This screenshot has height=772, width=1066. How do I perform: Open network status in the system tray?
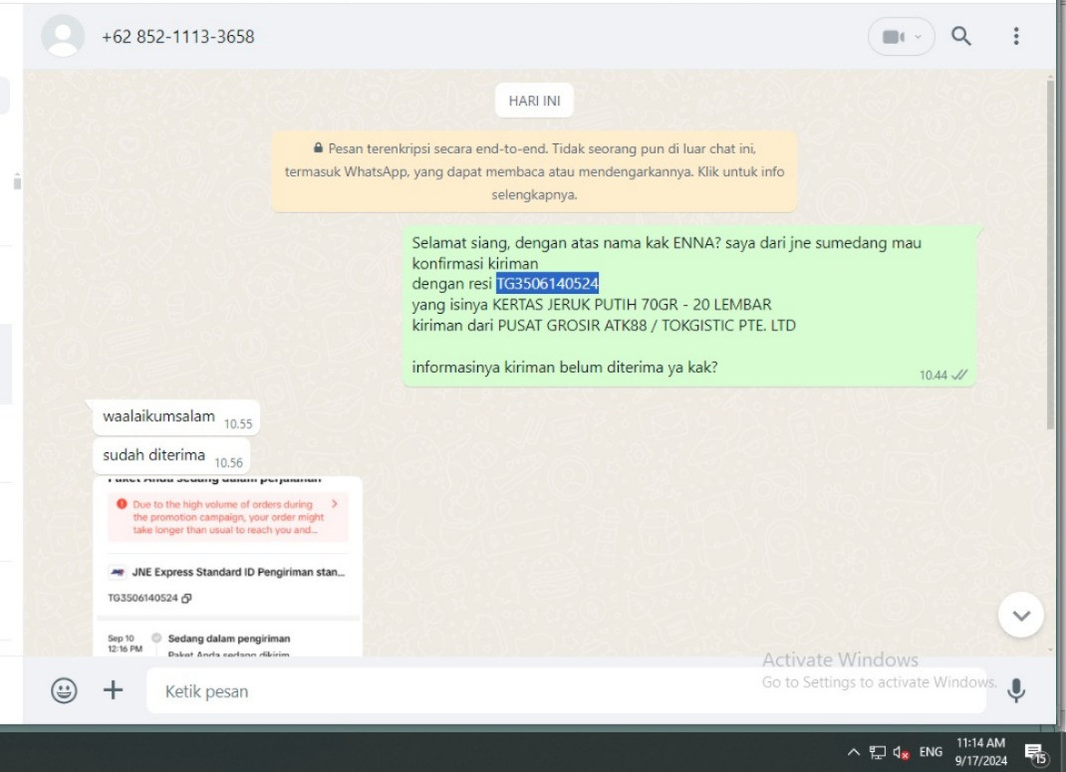tap(877, 752)
